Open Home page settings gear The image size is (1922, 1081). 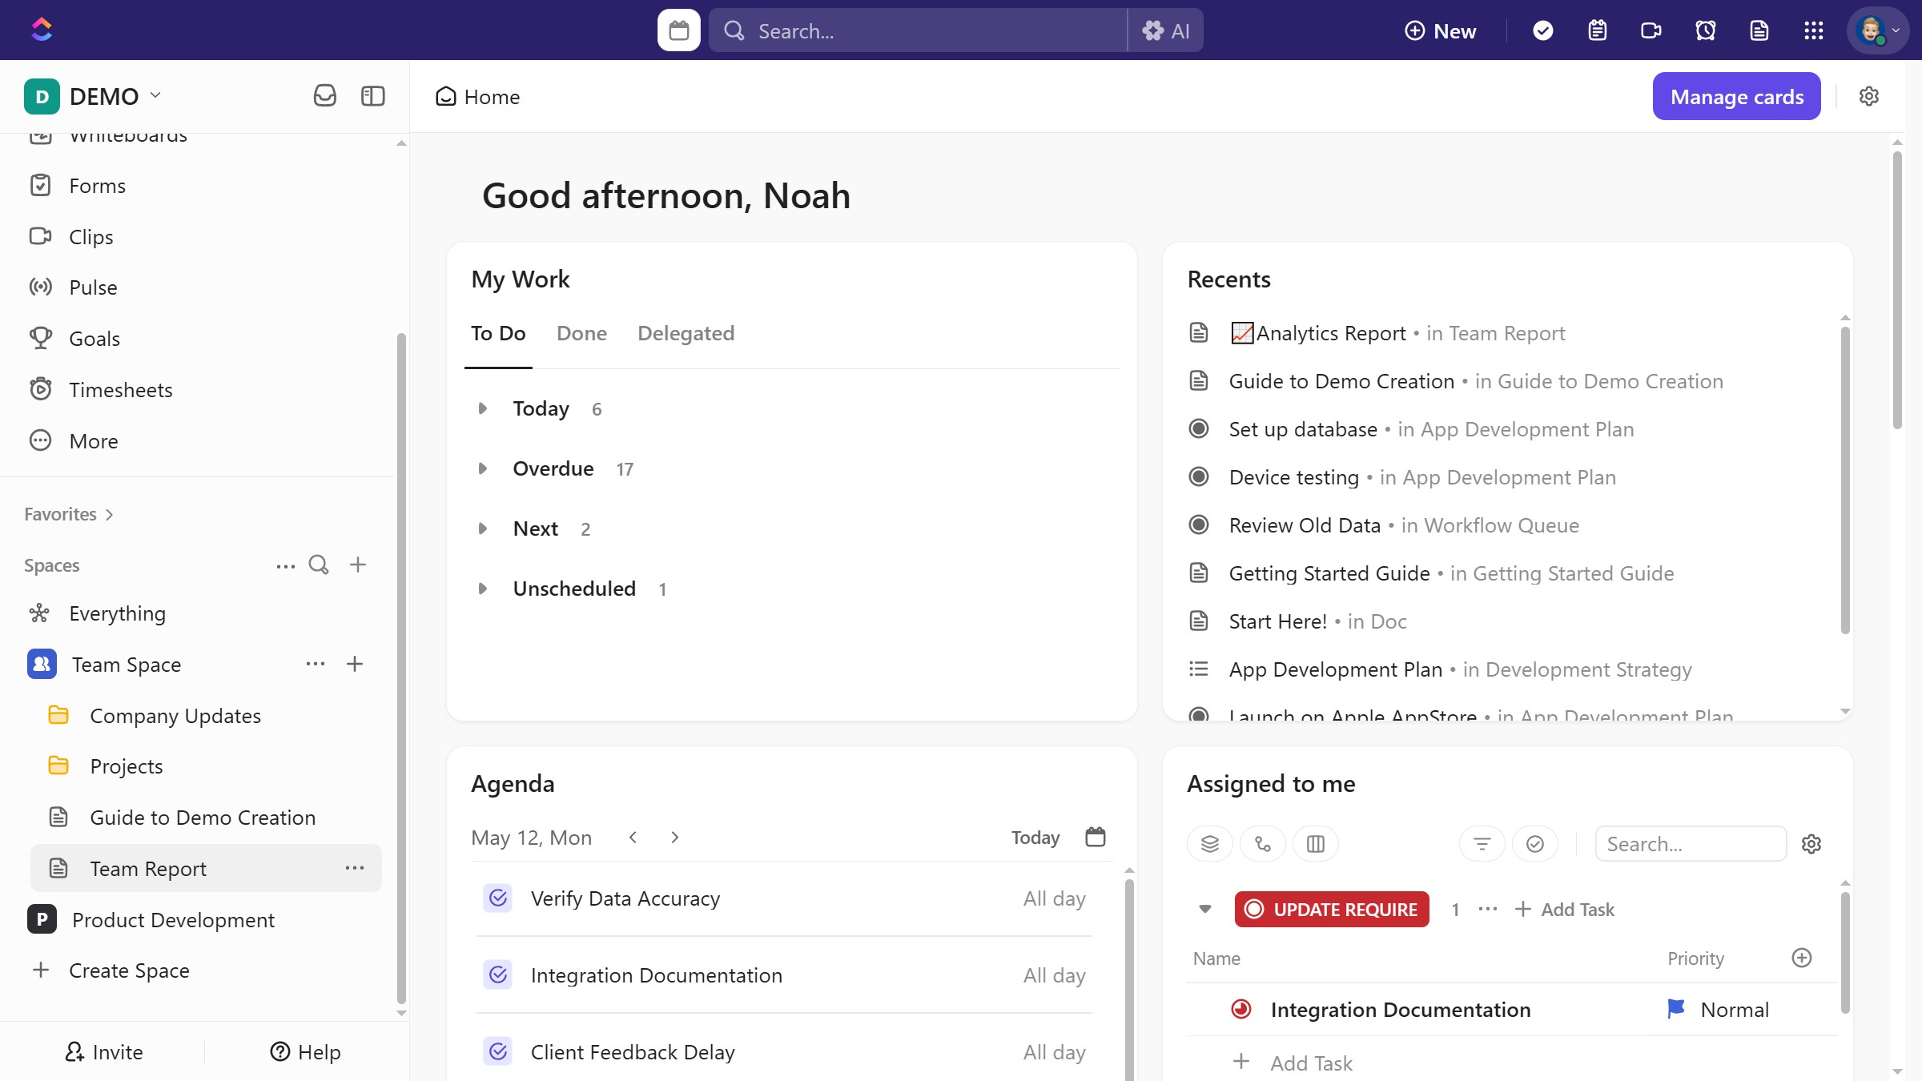click(1868, 96)
